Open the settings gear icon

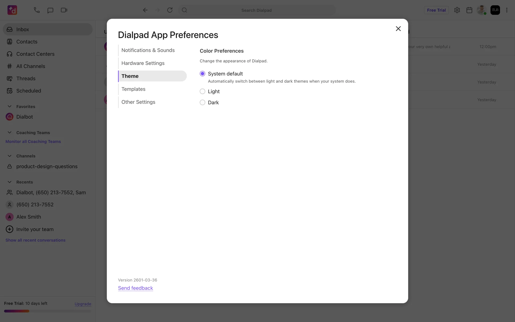pos(457,10)
